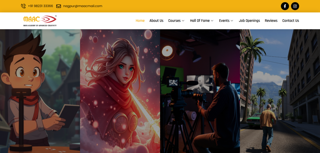Viewport: 320px width, 153px height.
Task: Select the anime girl in red scarf image
Action: click(120, 91)
